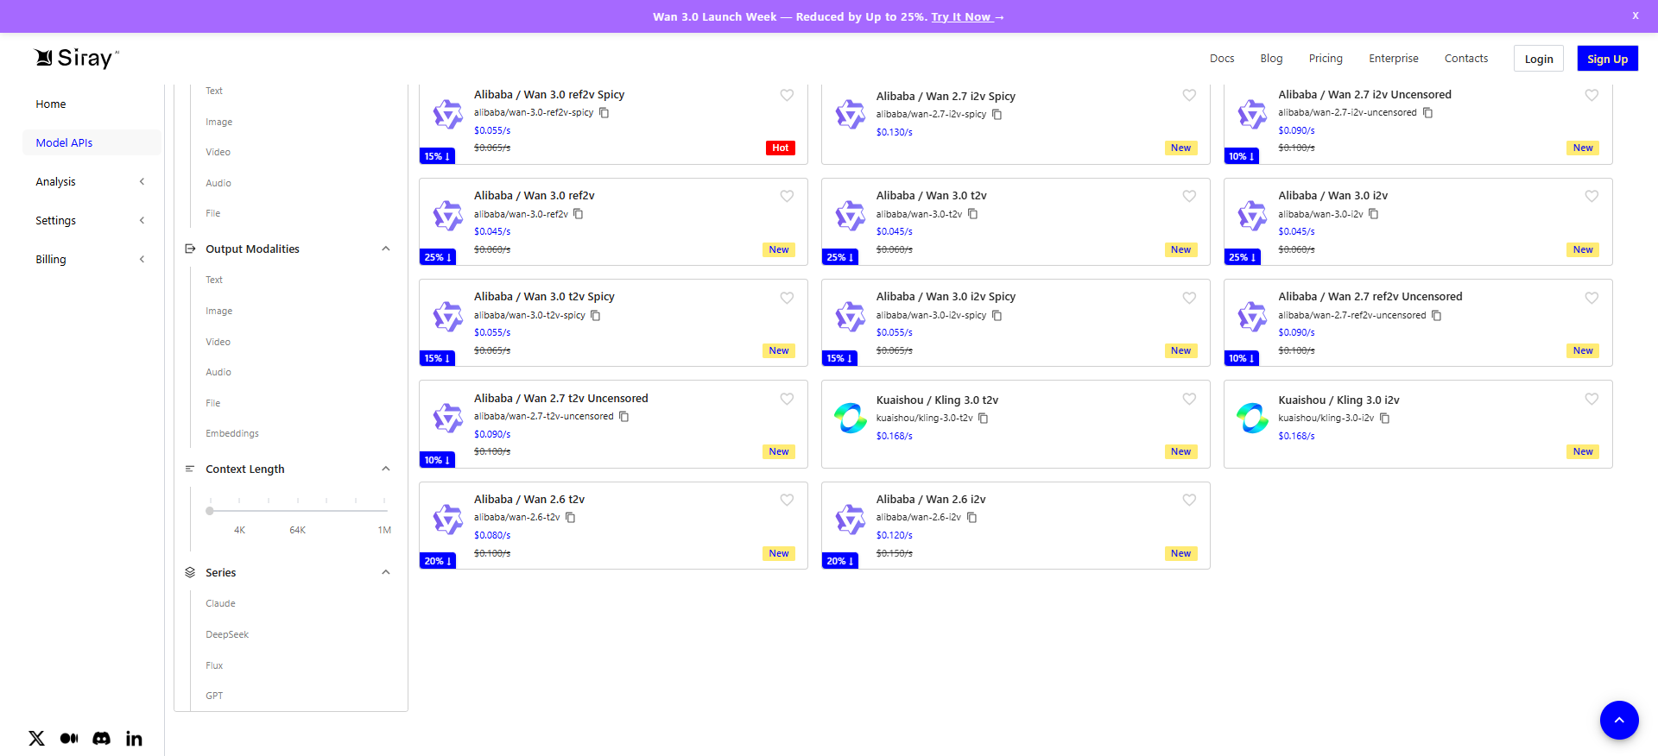The width and height of the screenshot is (1658, 756).
Task: Toggle Video under upper modalities list
Action: point(218,152)
